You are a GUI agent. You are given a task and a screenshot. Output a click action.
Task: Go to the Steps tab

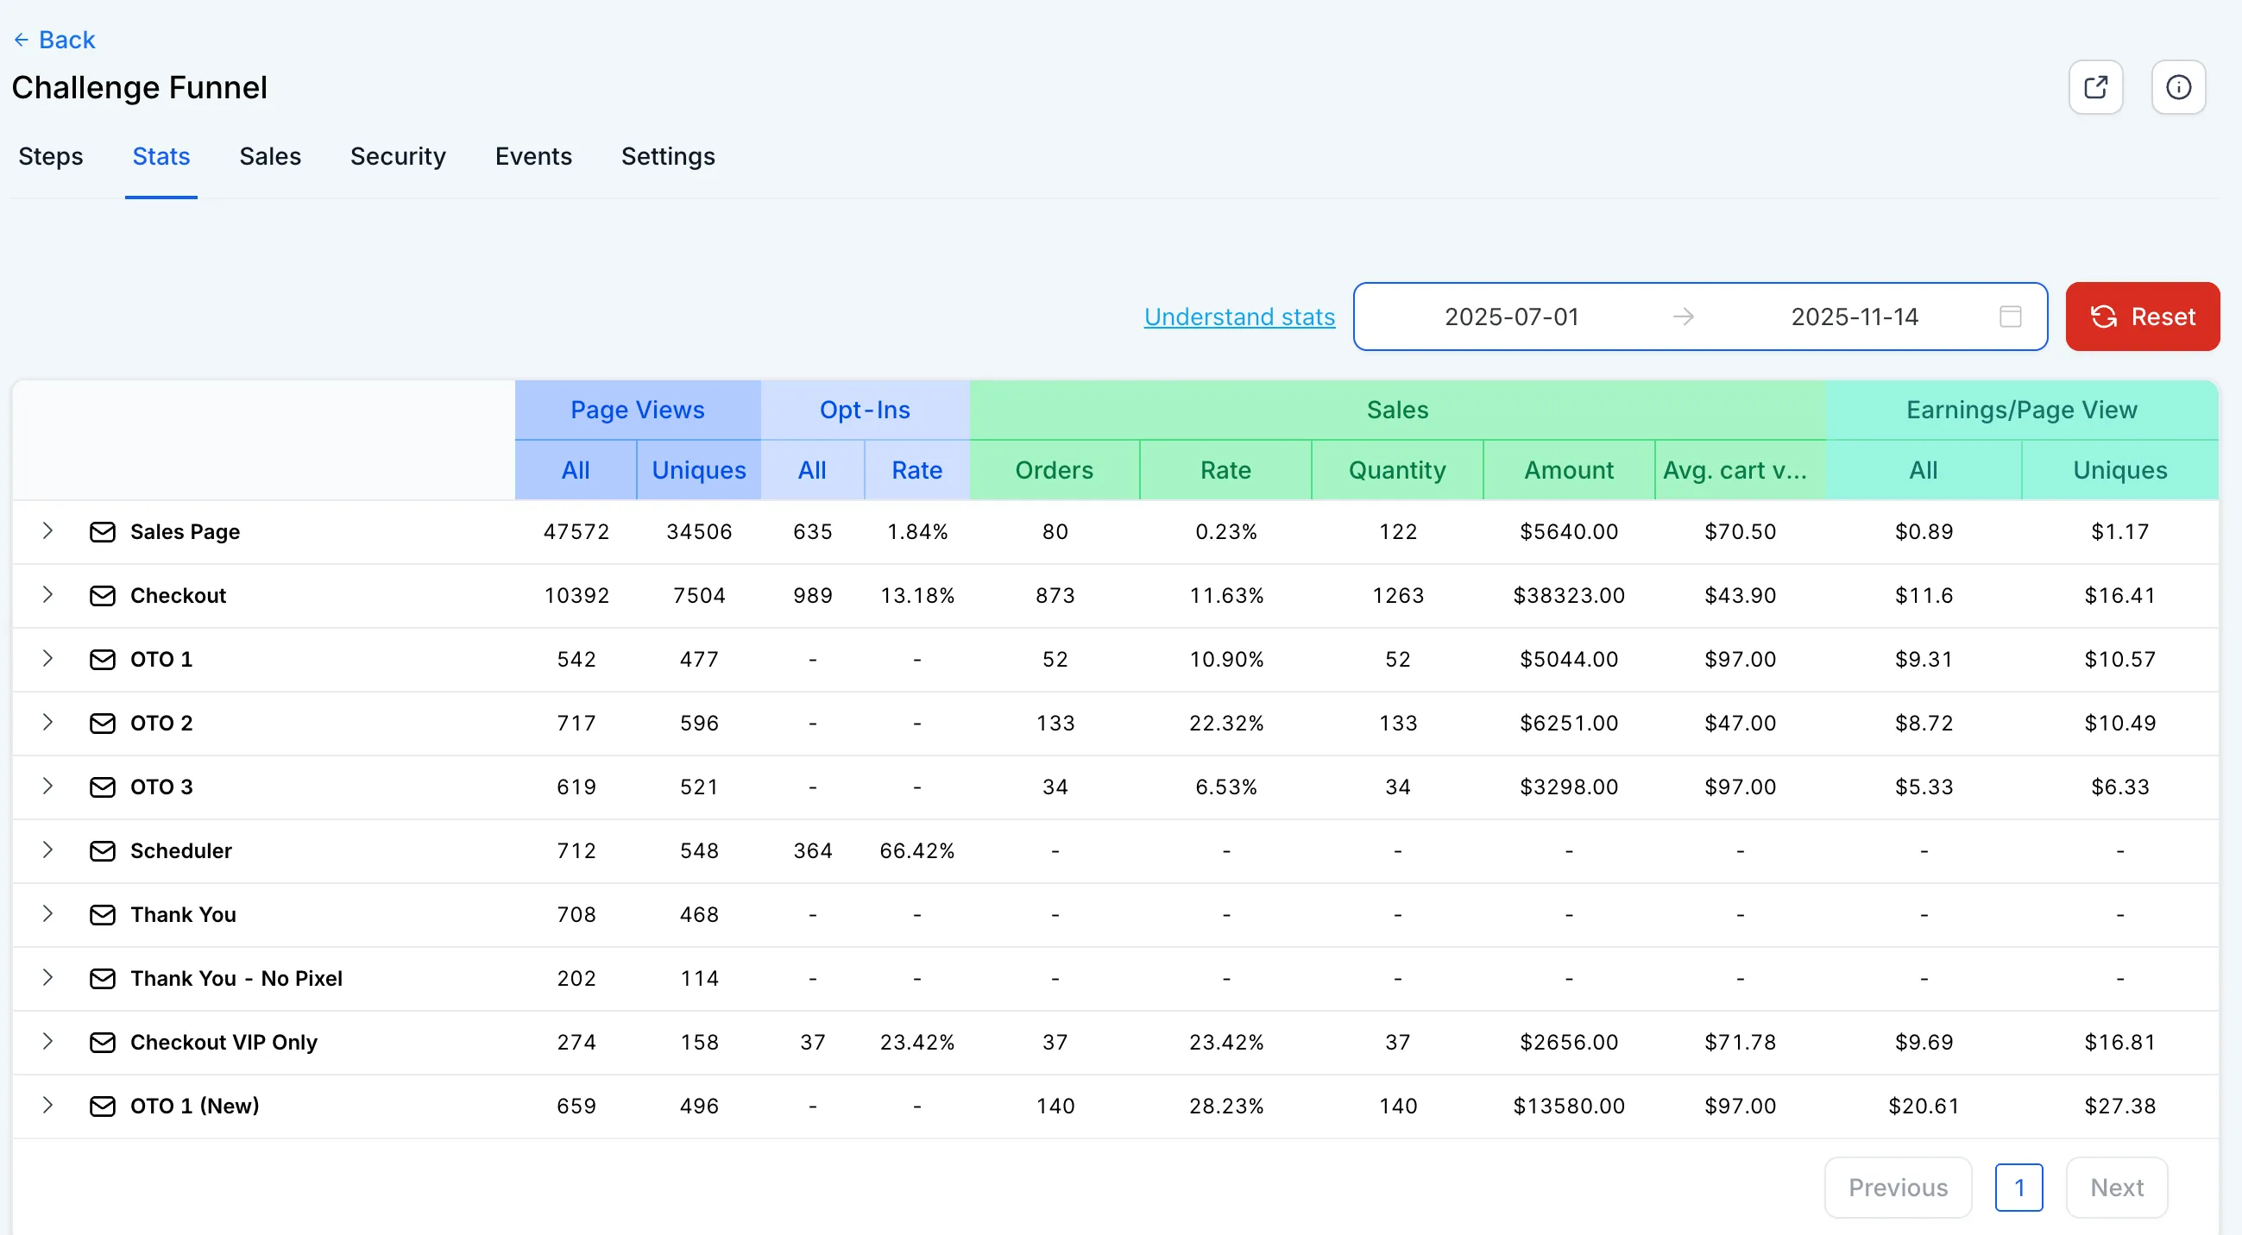point(50,157)
